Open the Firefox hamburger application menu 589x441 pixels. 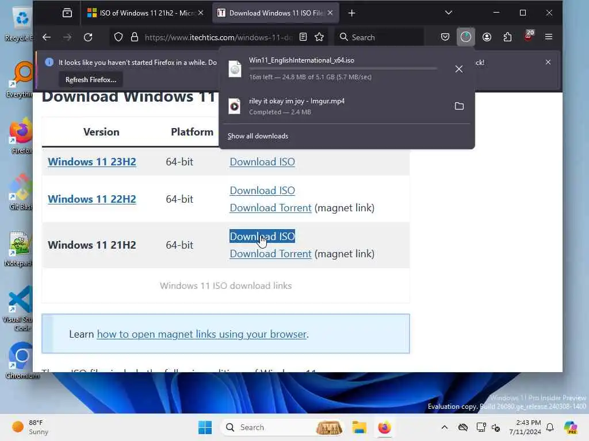pyautogui.click(x=549, y=37)
